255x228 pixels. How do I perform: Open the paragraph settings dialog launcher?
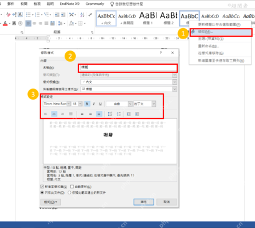[92, 32]
